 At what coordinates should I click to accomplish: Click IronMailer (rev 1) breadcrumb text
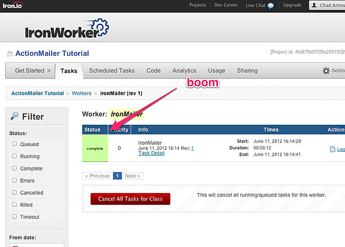(121, 93)
